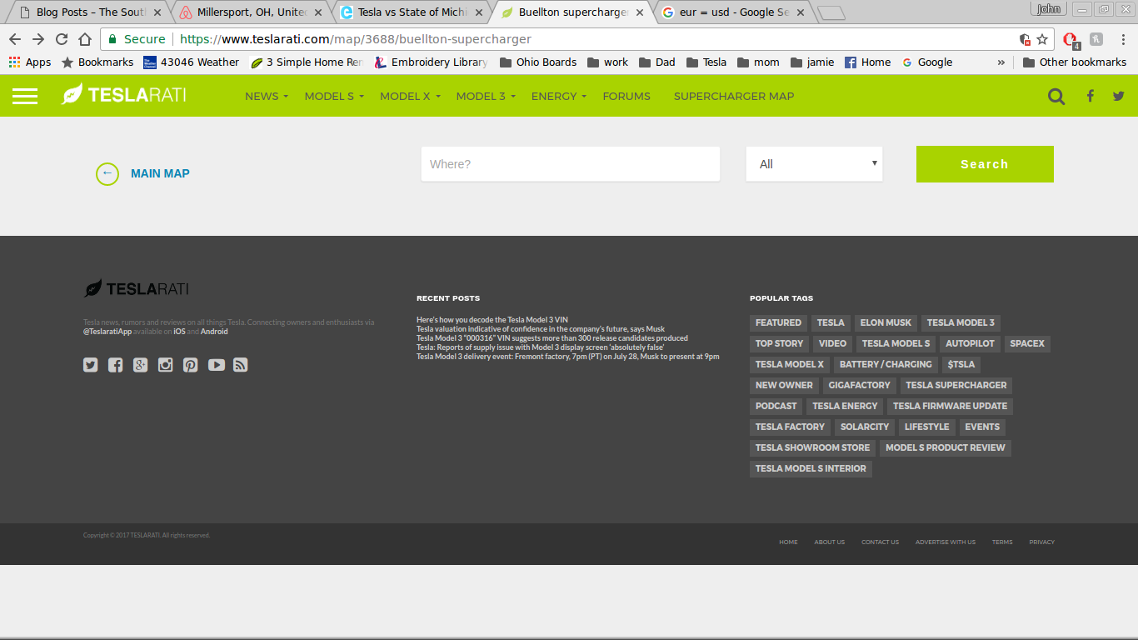
Task: Visit Teslarati Facebook via header icon
Action: pyautogui.click(x=1090, y=97)
